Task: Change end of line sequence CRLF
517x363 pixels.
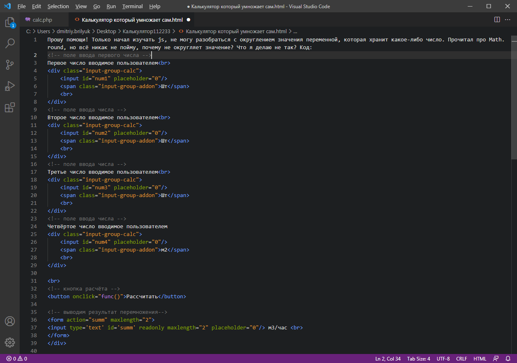Action: click(x=461, y=359)
